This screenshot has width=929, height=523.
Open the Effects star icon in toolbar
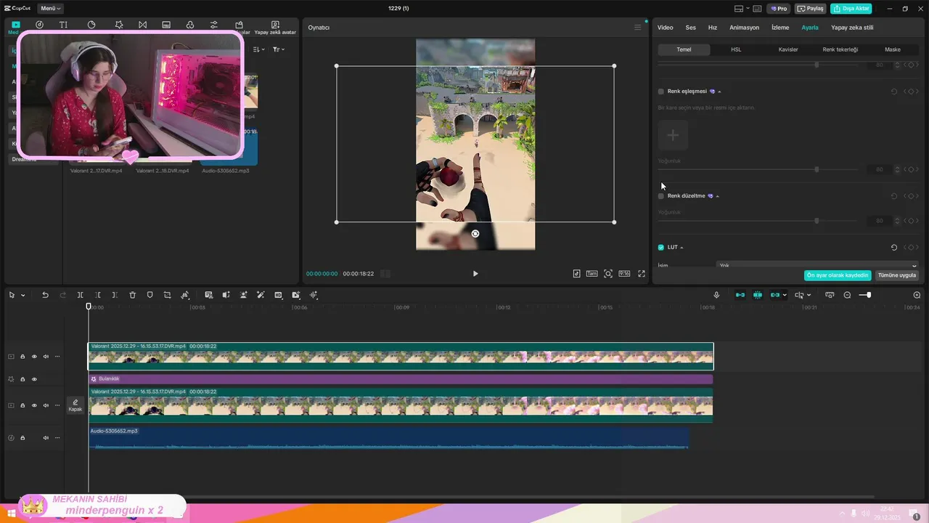click(119, 25)
